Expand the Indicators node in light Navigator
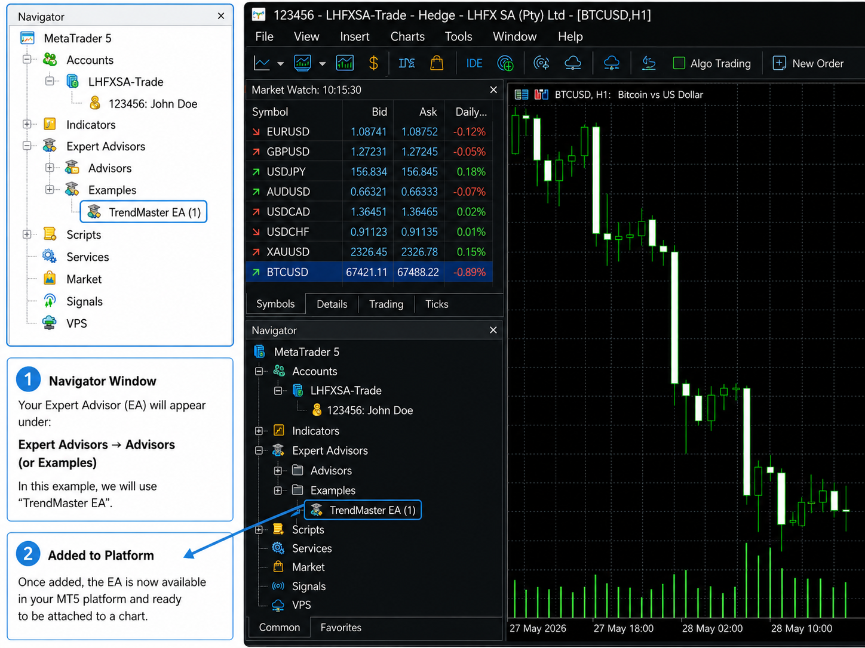Image resolution: width=865 pixels, height=648 pixels. [x=27, y=125]
